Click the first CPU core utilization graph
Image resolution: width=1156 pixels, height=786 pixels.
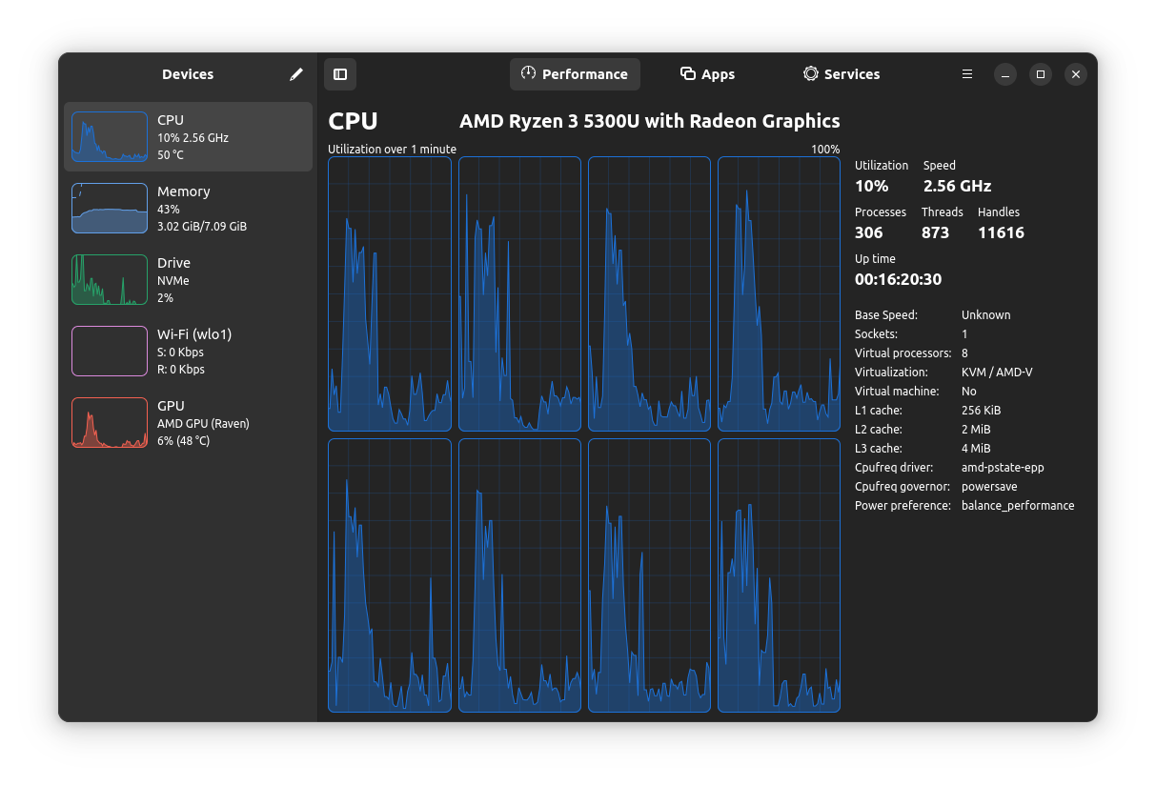(389, 293)
